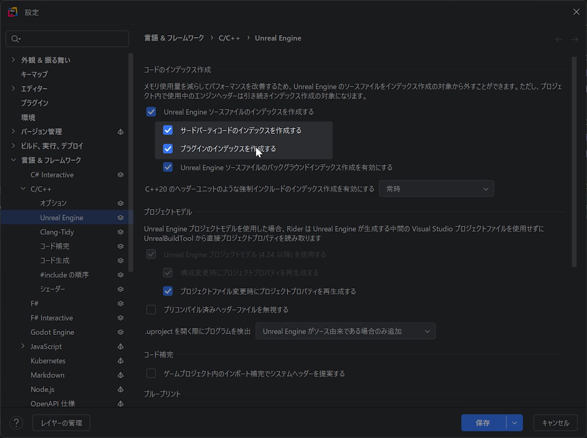Click the layer icon beside Unreal Engine row
Viewport: 587px width, 438px height.
pos(120,218)
